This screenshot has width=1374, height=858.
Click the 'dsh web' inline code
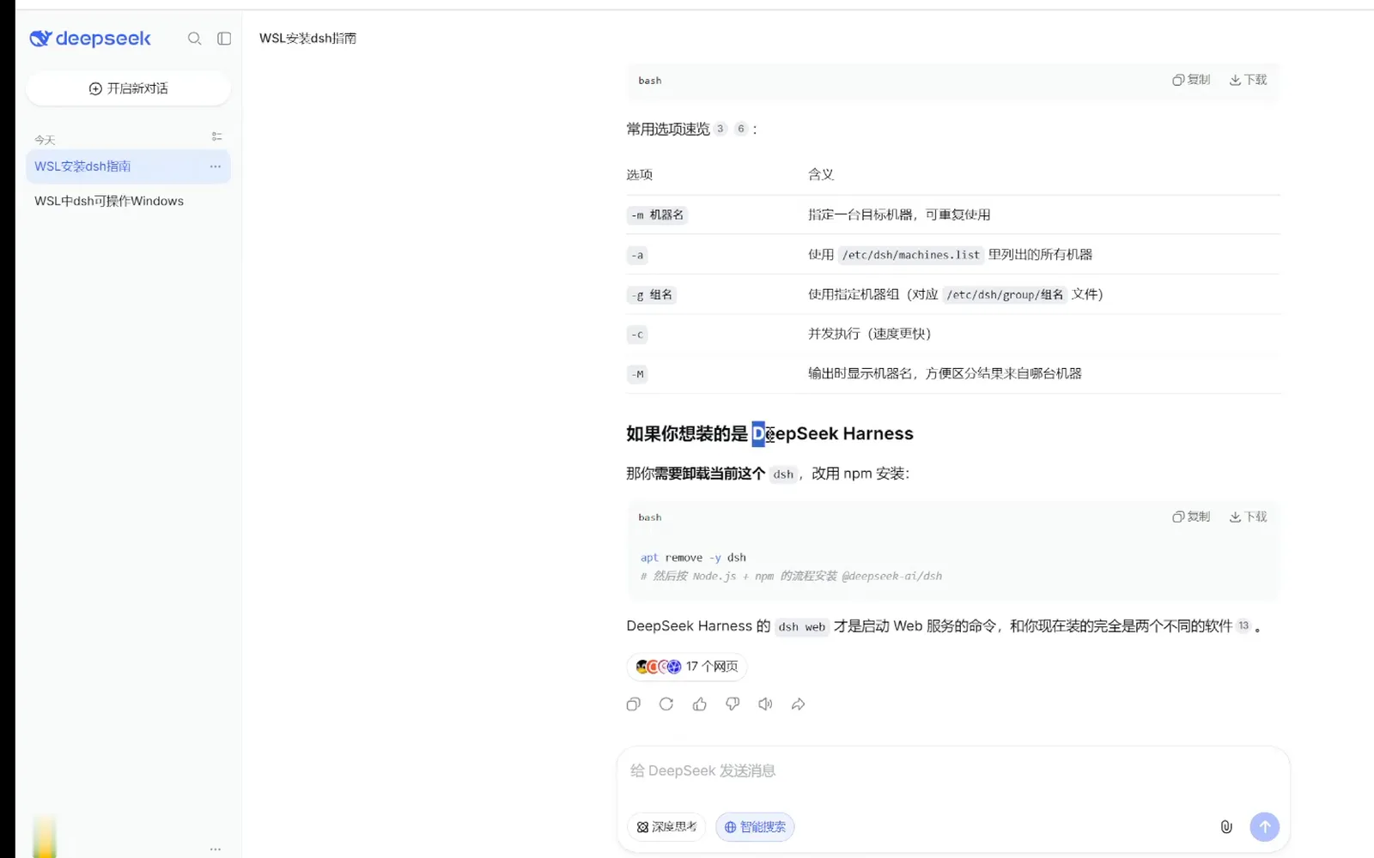[x=801, y=627]
